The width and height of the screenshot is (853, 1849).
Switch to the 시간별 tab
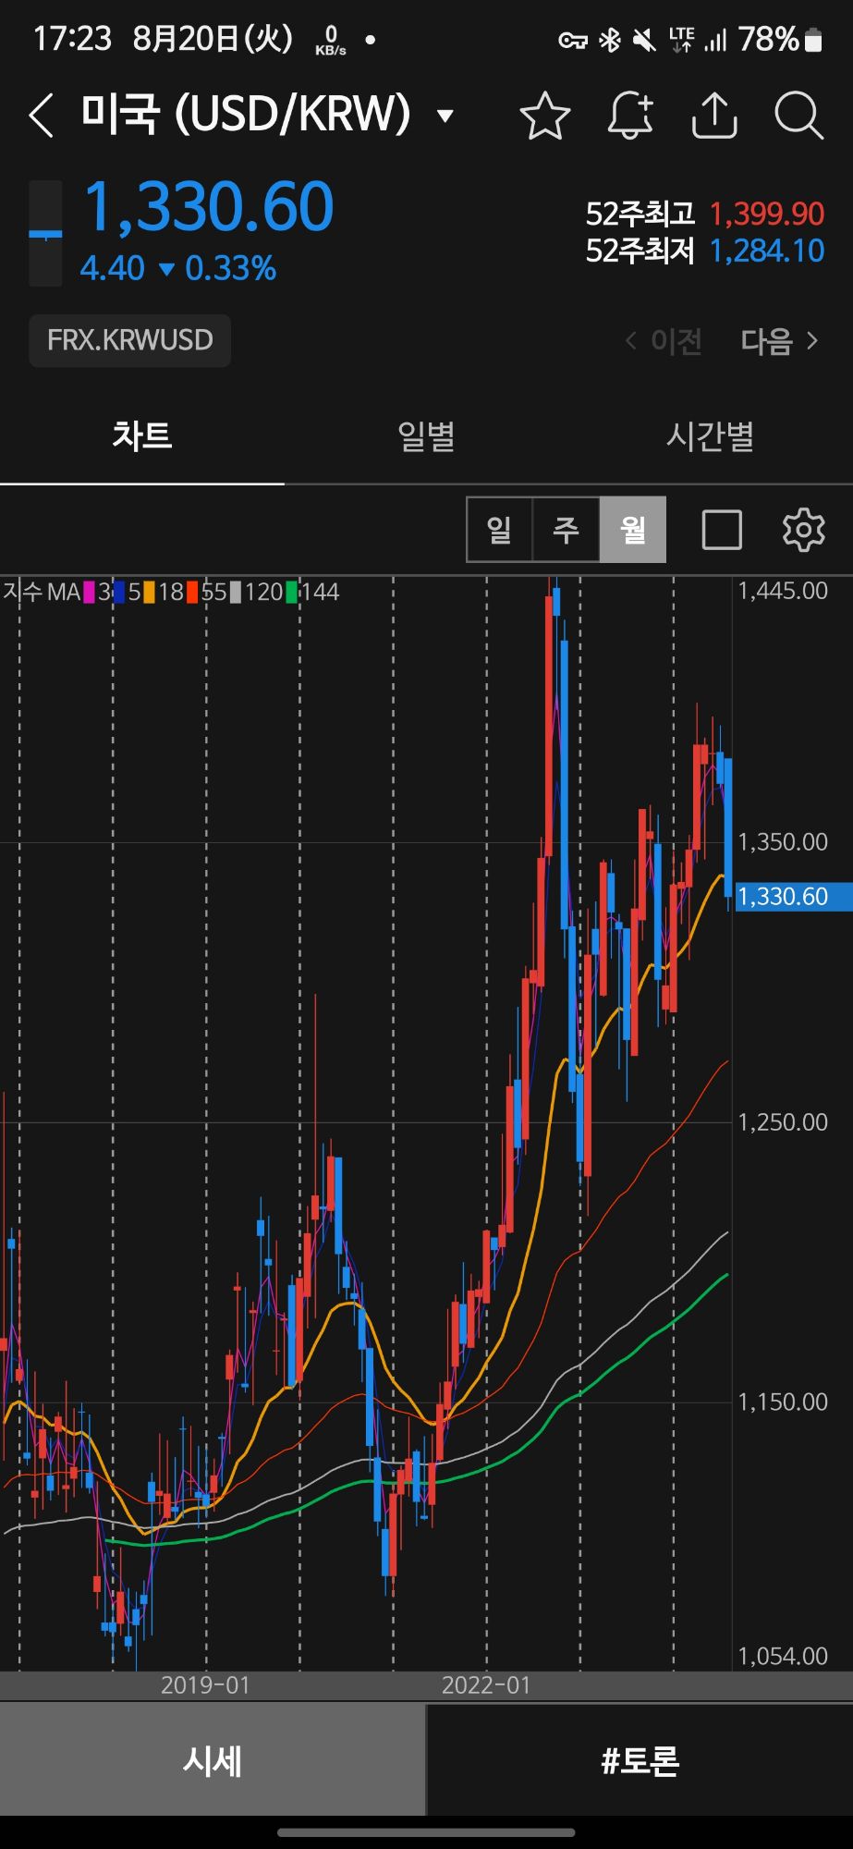pyautogui.click(x=710, y=435)
